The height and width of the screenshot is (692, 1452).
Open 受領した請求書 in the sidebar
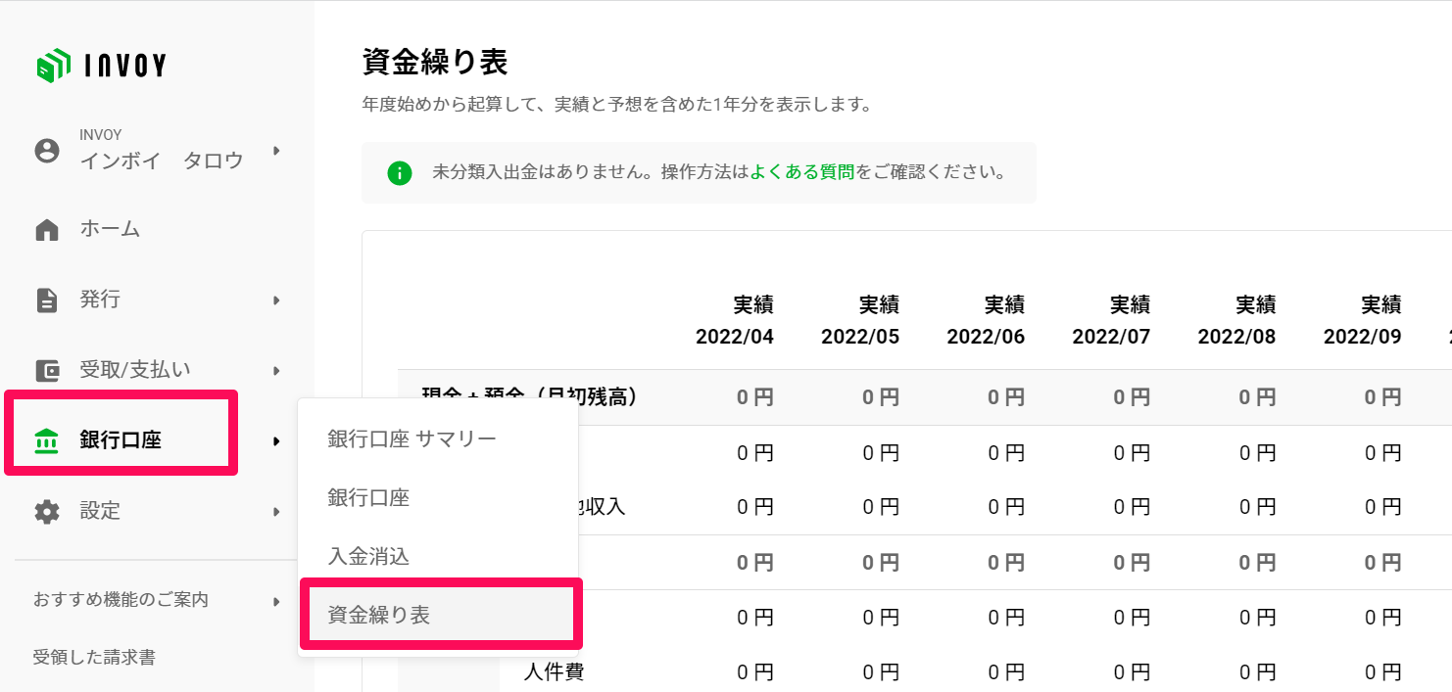[94, 658]
